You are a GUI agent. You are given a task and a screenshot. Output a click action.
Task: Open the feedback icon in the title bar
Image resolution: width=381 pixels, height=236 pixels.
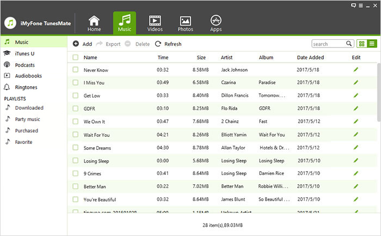pos(354,5)
